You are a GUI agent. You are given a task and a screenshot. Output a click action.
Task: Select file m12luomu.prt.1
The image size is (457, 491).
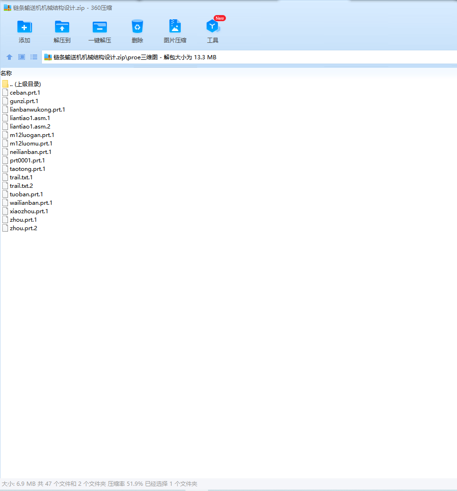tap(31, 144)
